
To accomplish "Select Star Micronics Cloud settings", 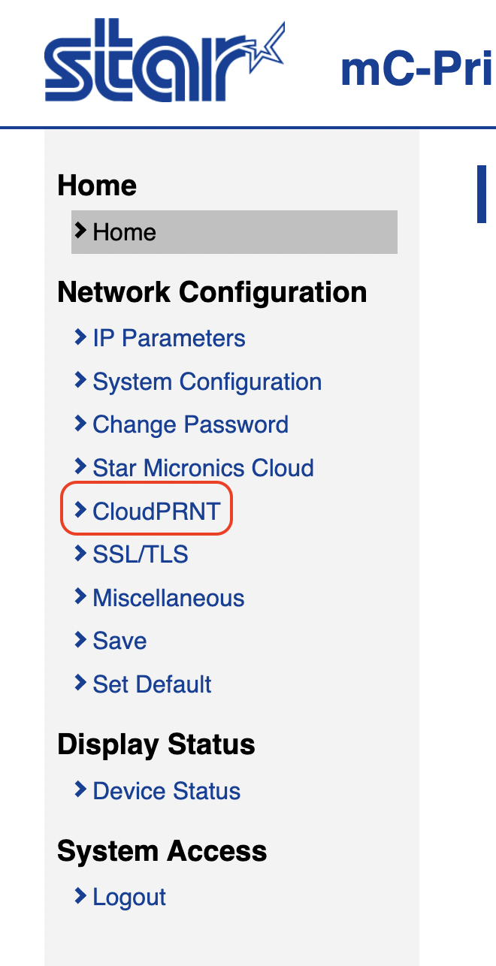I will [x=203, y=468].
